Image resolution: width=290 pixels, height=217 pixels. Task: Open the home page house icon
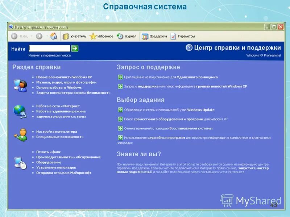pyautogui.click(x=54, y=36)
